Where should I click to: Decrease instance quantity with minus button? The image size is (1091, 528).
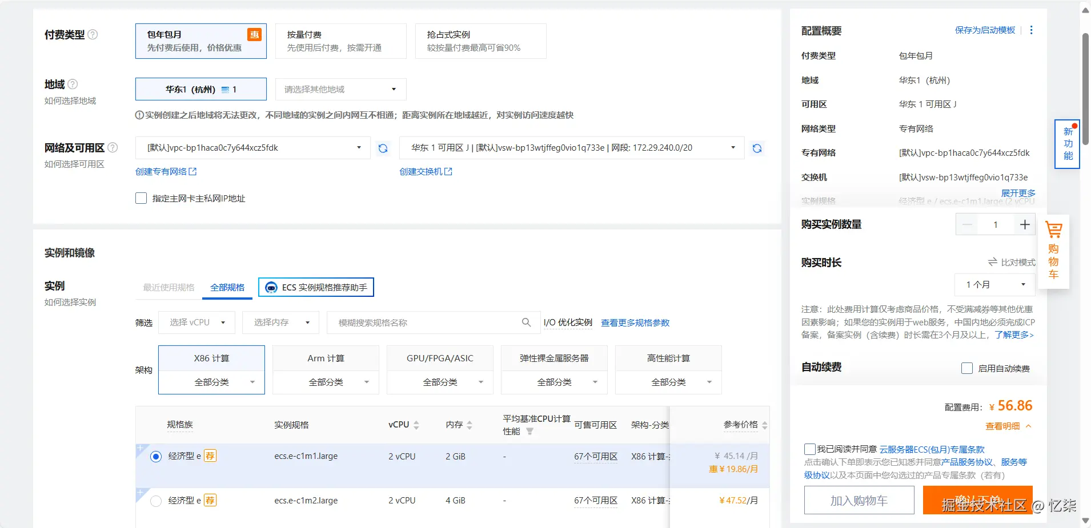(967, 224)
